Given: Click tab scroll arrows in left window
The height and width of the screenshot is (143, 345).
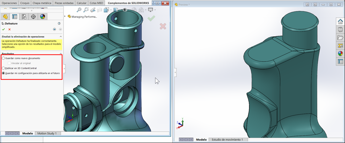Looking at the screenshot, I should pyautogui.click(x=13, y=133).
